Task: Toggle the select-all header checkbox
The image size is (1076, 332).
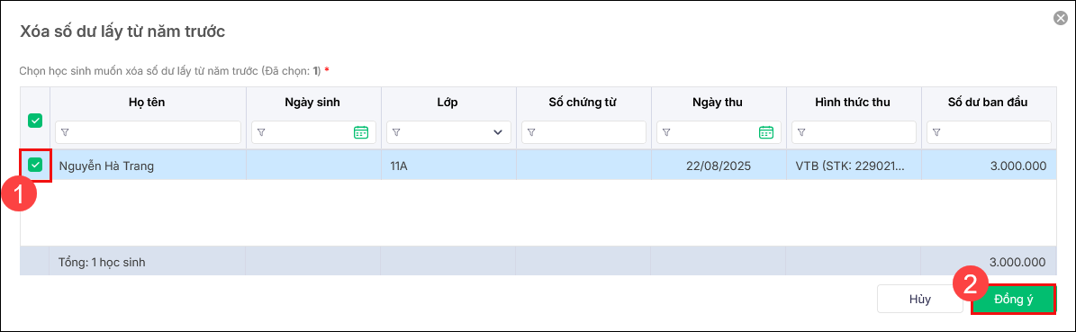Action: (x=35, y=121)
